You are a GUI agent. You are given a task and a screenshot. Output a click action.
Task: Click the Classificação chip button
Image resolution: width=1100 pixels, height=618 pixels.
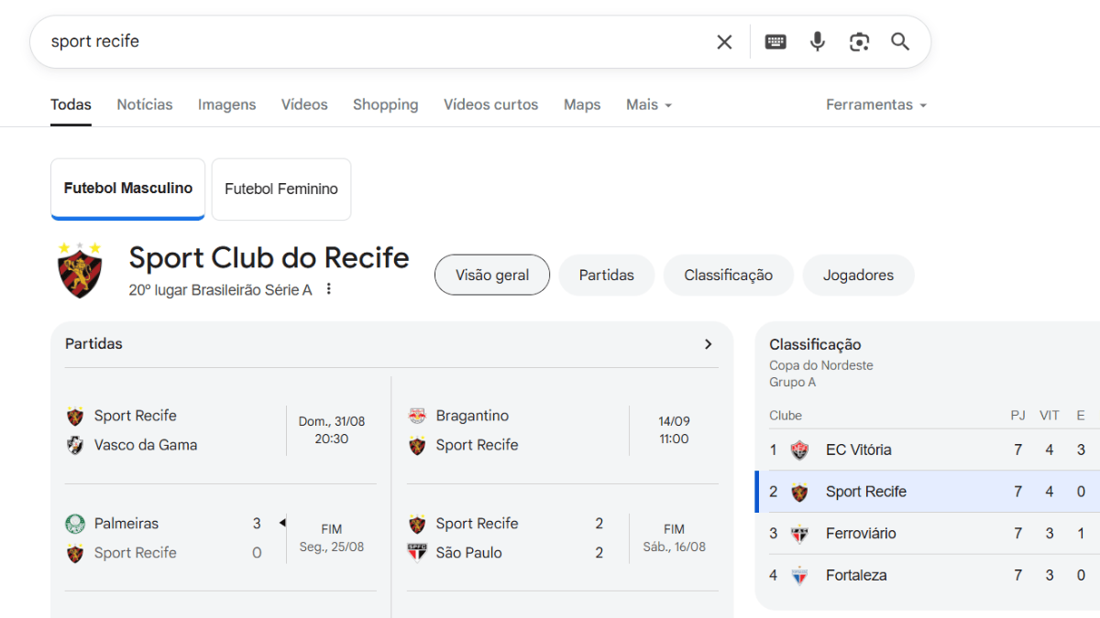pyautogui.click(x=728, y=275)
